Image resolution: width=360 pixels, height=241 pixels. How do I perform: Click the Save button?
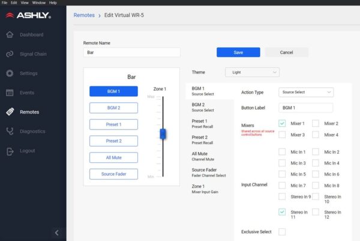click(x=238, y=52)
